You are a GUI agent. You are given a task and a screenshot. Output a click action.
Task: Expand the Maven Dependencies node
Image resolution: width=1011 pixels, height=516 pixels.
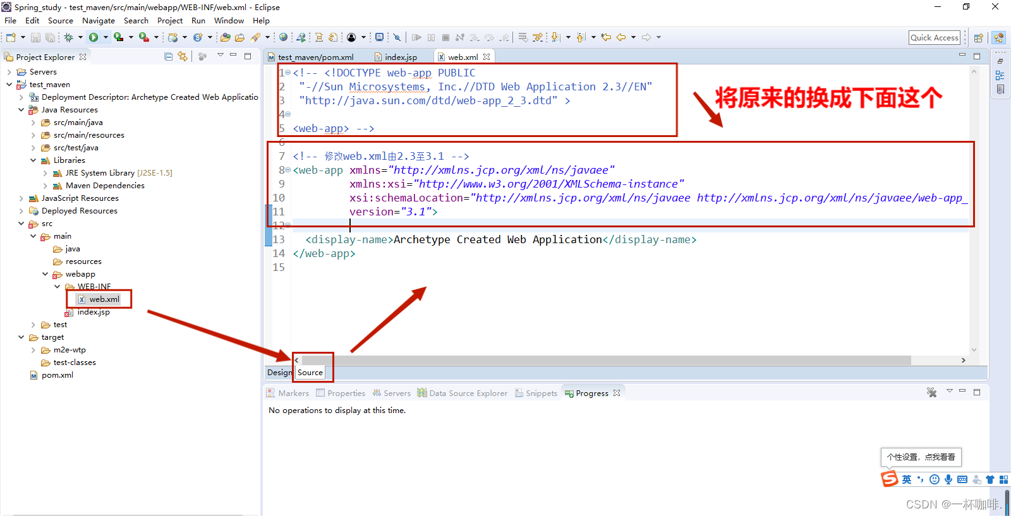click(x=45, y=185)
